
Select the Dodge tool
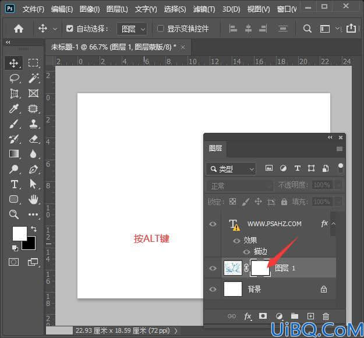click(14, 169)
